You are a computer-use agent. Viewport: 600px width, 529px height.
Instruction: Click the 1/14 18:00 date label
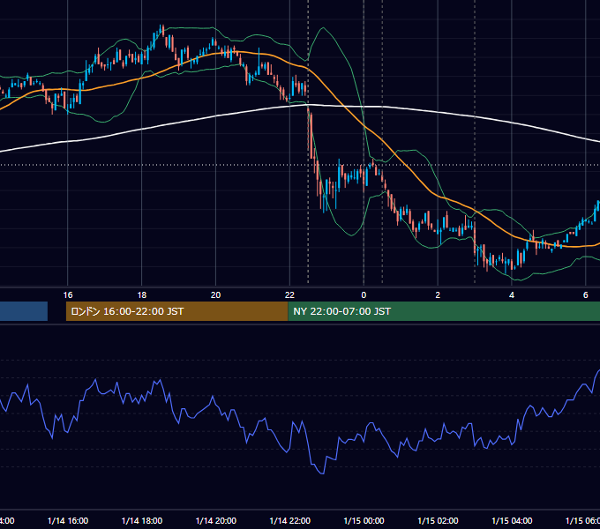(142, 520)
